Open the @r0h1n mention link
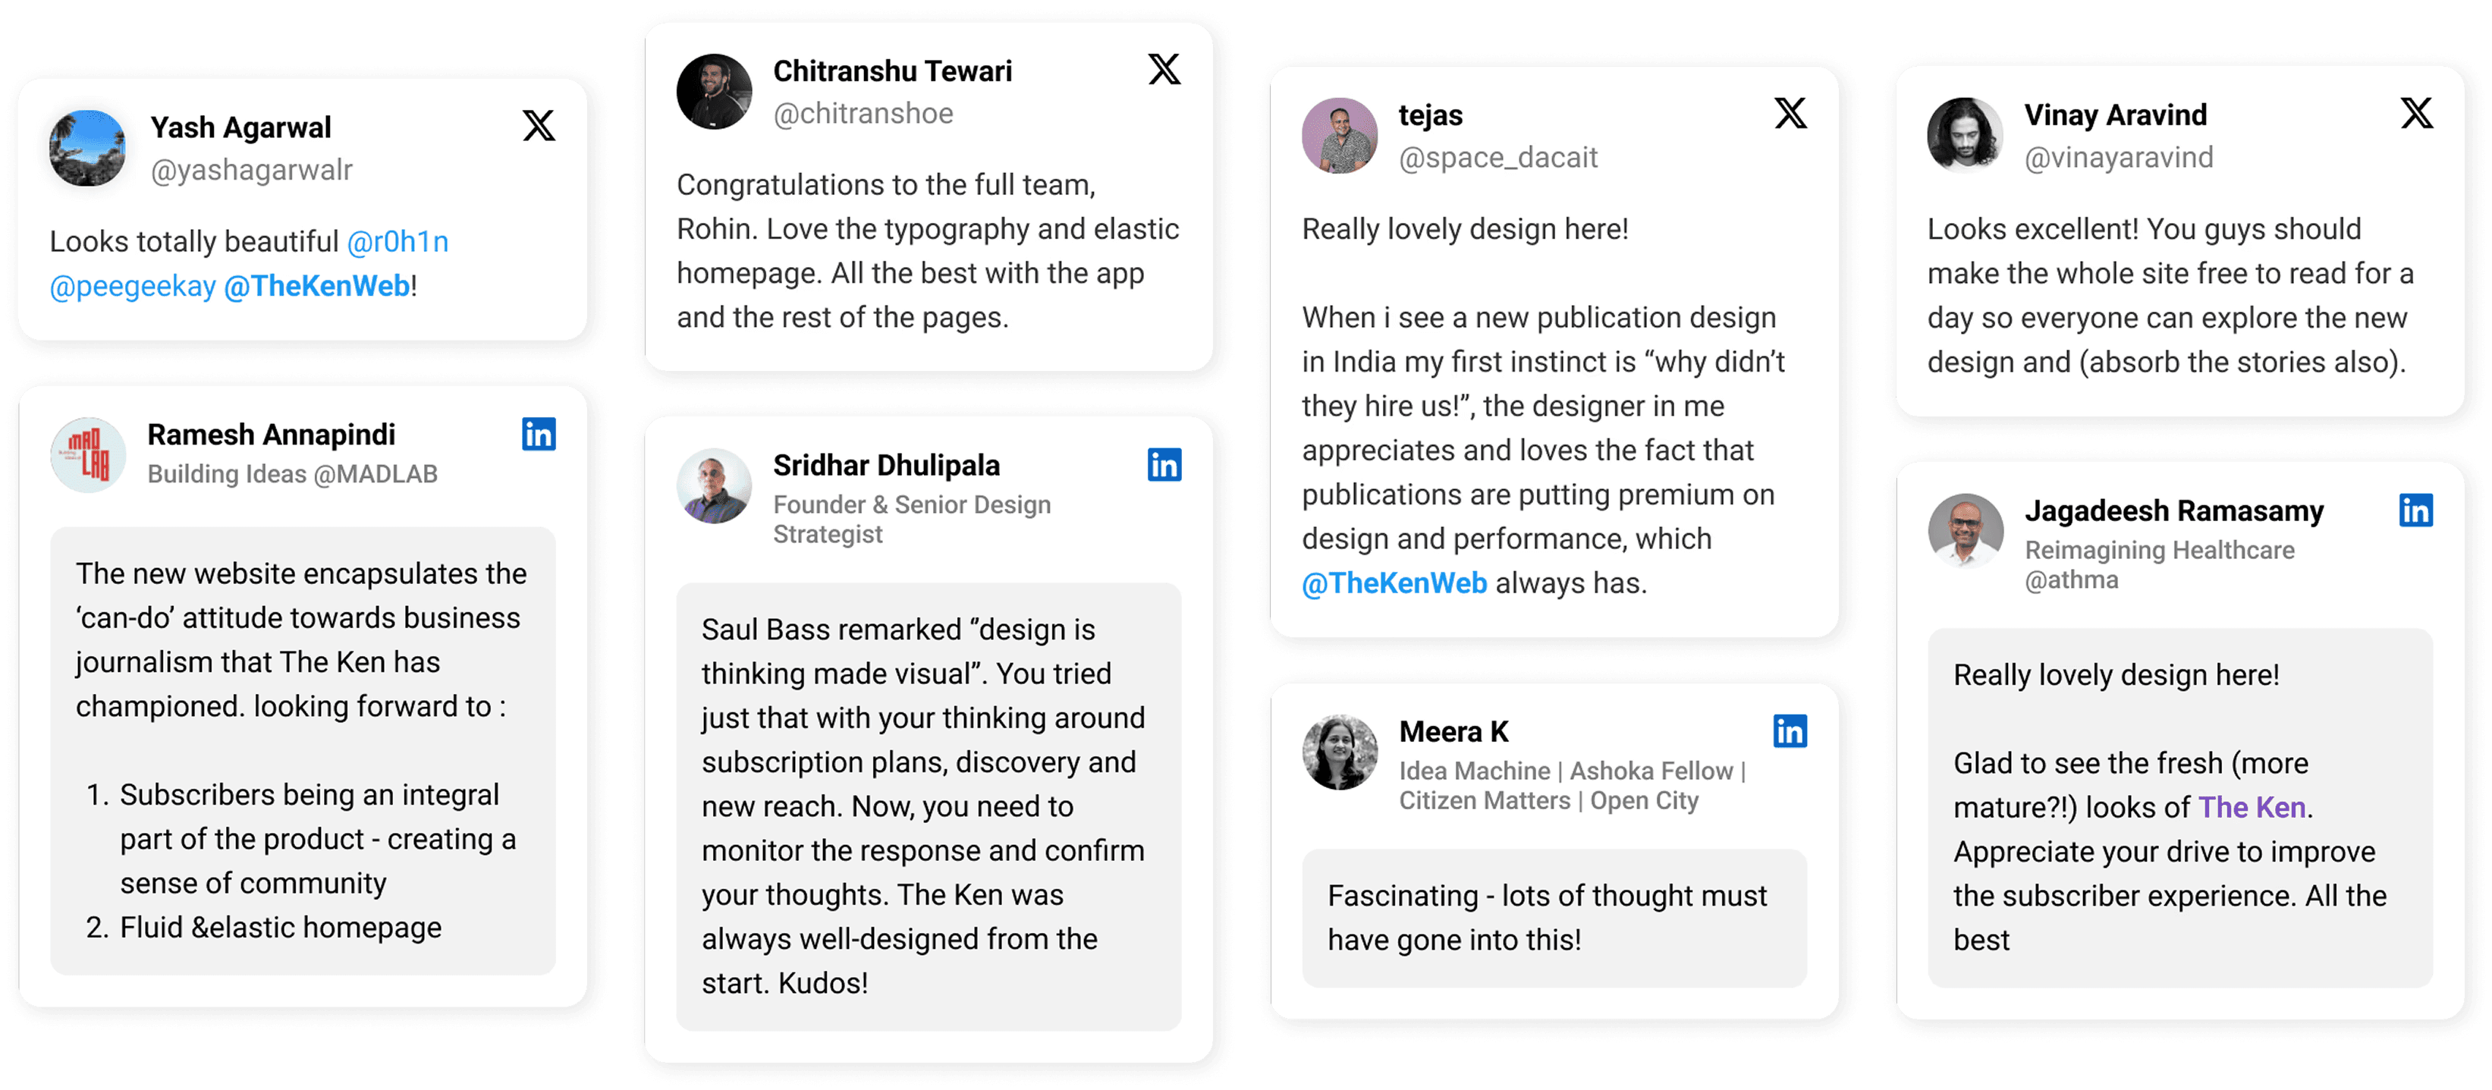Screen dimensions: 2492x1090 pyautogui.click(x=398, y=240)
